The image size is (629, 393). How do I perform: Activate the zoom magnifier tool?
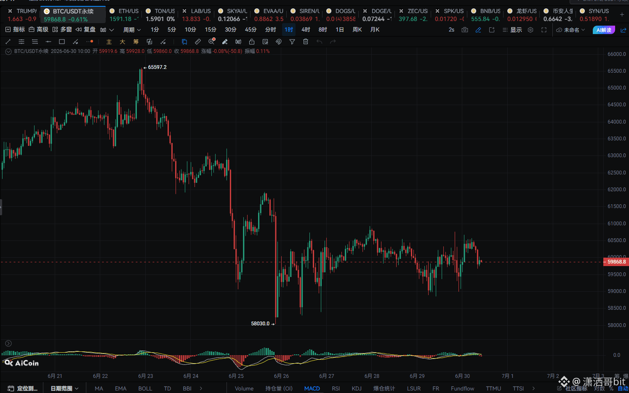[212, 41]
